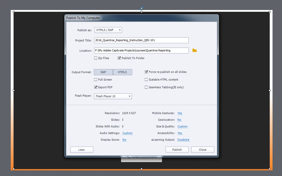Open the eLearning Output Disabled link
This screenshot has width=282, height=176.
pos(183,140)
